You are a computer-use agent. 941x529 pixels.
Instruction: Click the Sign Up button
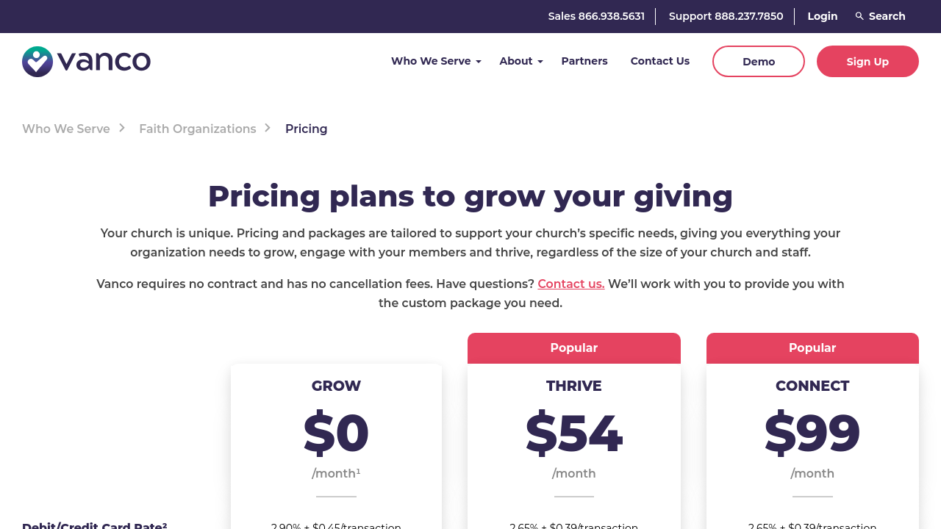[x=867, y=62]
